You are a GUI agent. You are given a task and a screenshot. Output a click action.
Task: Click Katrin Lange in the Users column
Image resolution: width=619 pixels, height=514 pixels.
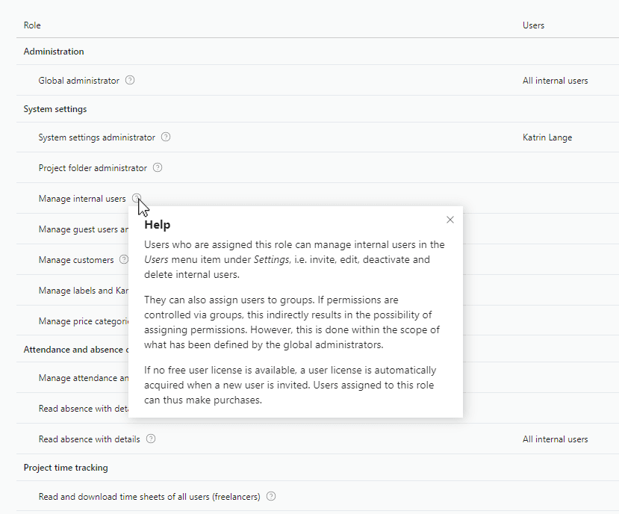coord(547,137)
